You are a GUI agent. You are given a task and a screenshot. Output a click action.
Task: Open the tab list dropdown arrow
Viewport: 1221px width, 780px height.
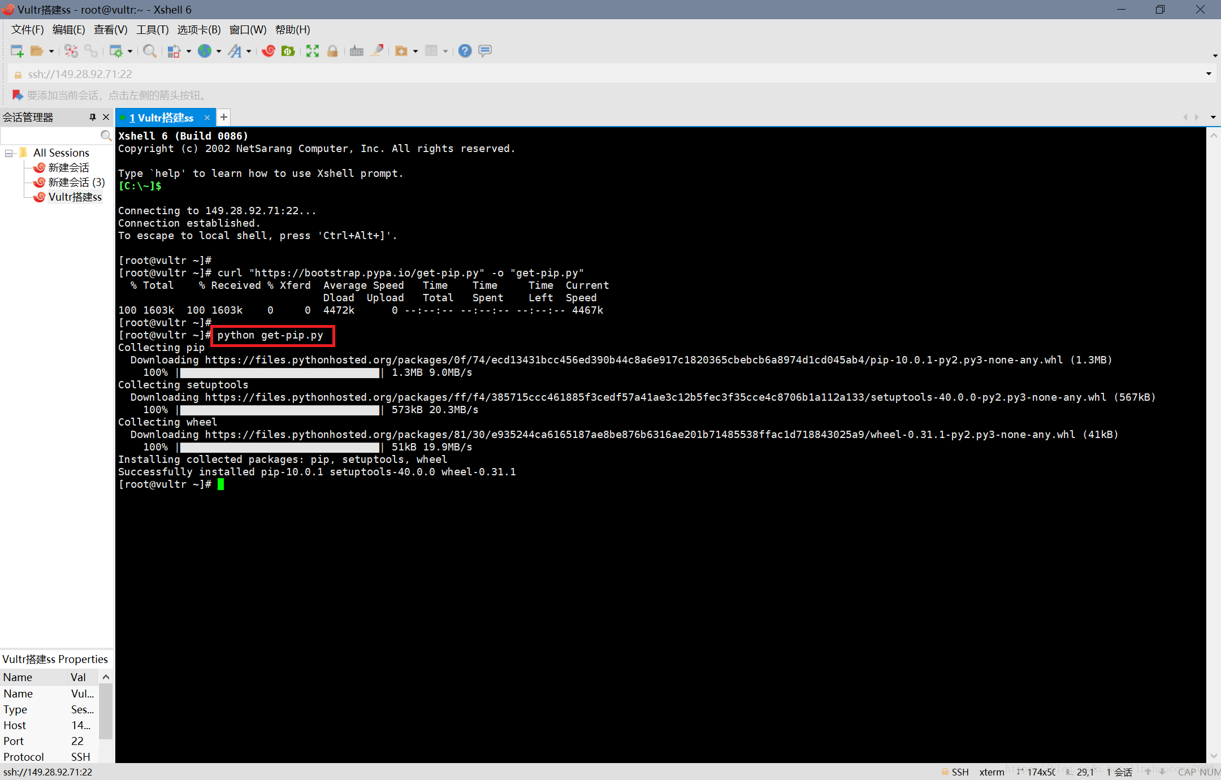click(x=1213, y=118)
